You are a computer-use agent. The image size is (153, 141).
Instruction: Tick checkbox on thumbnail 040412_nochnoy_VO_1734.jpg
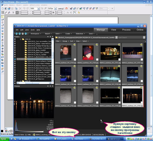point(119,102)
